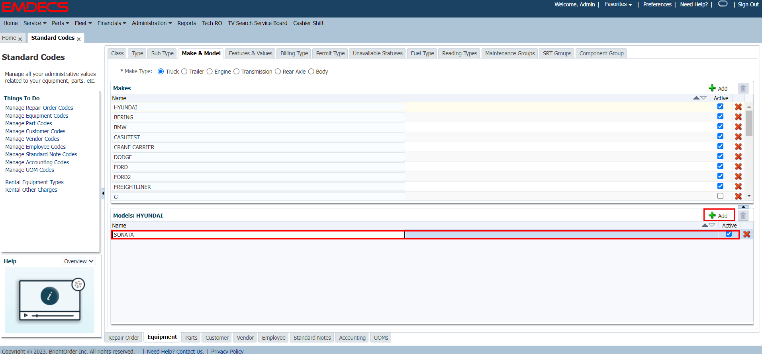Viewport: 762px width, 354px height.
Task: Delete the BERING make row
Action: click(738, 117)
